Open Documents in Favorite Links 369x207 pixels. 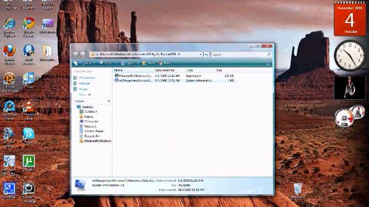pyautogui.click(x=87, y=78)
